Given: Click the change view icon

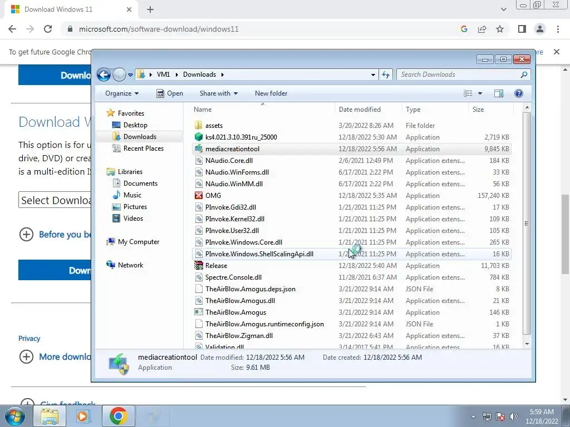Looking at the screenshot, I should point(468,93).
